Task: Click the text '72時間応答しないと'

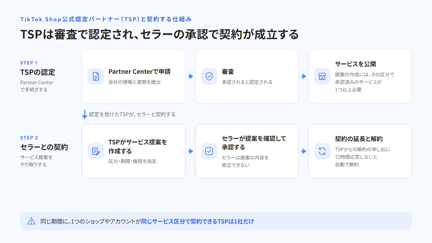Action: click(356, 157)
